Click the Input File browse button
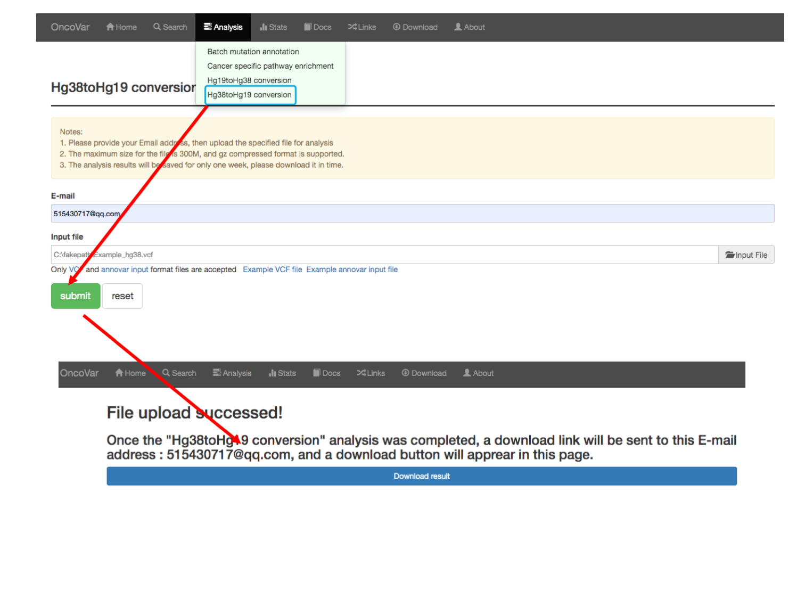 746,255
